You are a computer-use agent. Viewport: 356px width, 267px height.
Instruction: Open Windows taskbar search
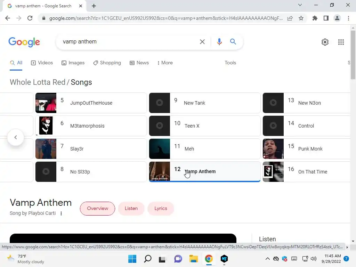pyautogui.click(x=147, y=259)
